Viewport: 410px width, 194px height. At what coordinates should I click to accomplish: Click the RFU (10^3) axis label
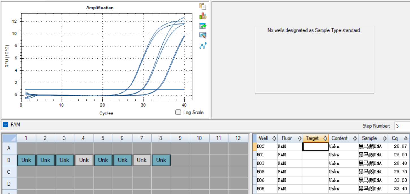click(x=7, y=56)
